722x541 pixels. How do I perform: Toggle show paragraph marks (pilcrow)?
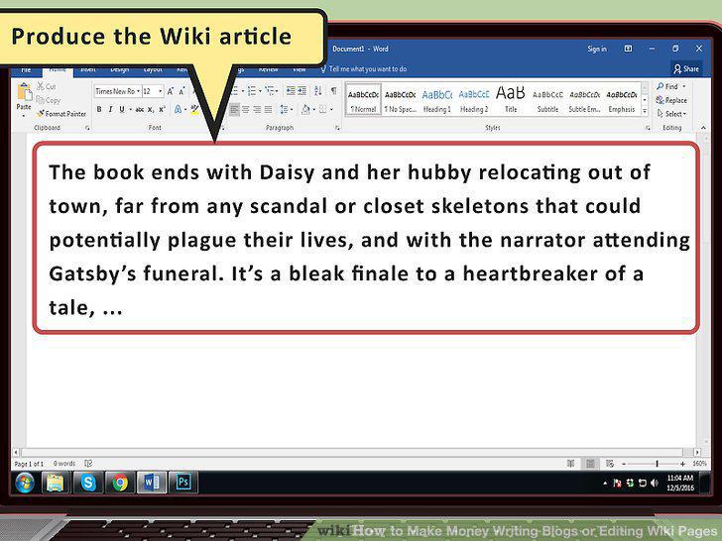point(333,90)
